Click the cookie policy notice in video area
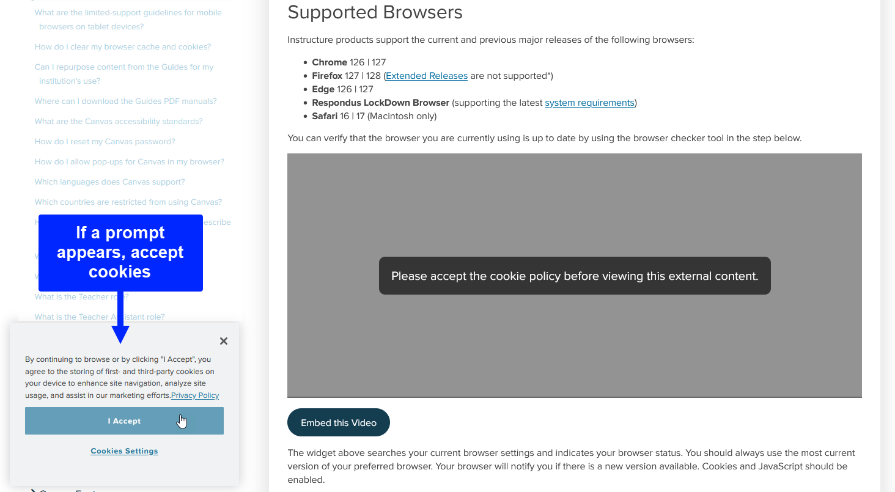This screenshot has height=492, width=895. tap(574, 276)
